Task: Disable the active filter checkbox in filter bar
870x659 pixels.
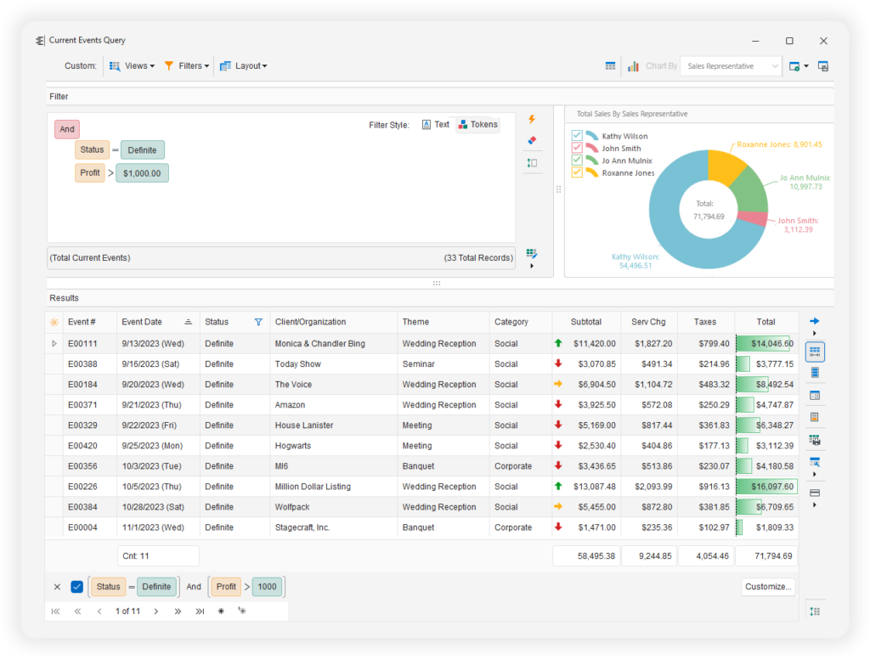Action: (x=77, y=586)
